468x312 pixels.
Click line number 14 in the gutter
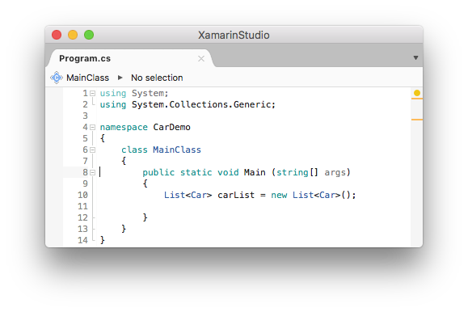tap(82, 240)
